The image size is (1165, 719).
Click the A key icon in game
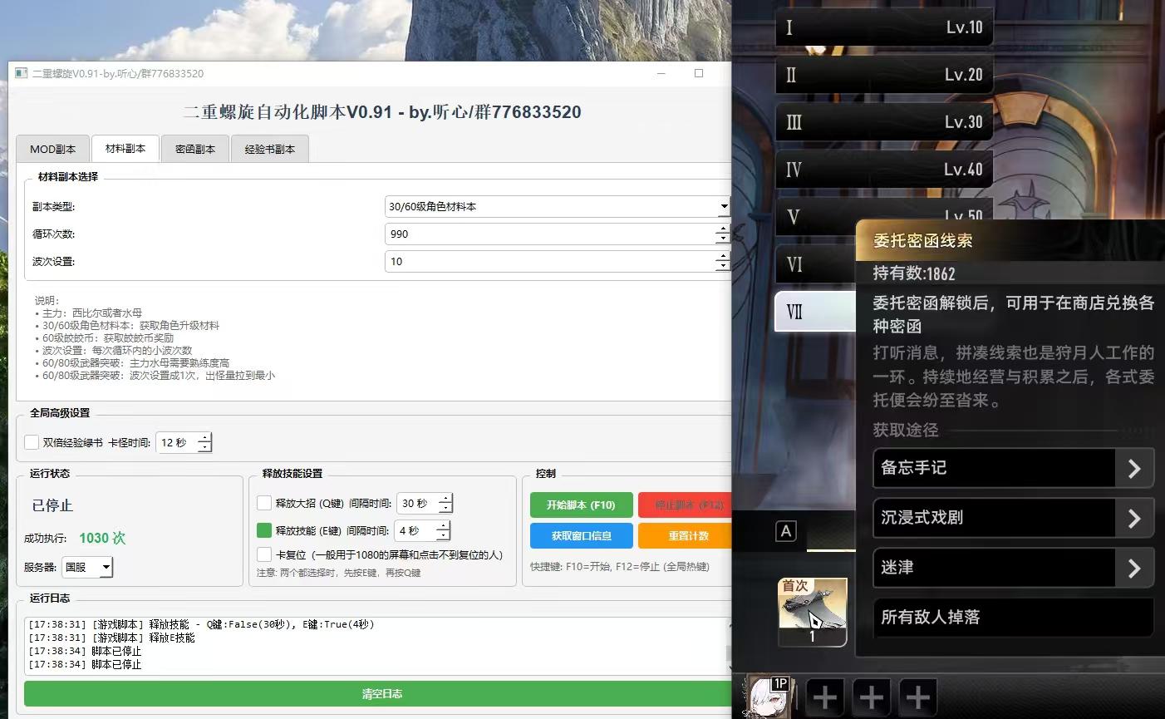[x=786, y=532]
